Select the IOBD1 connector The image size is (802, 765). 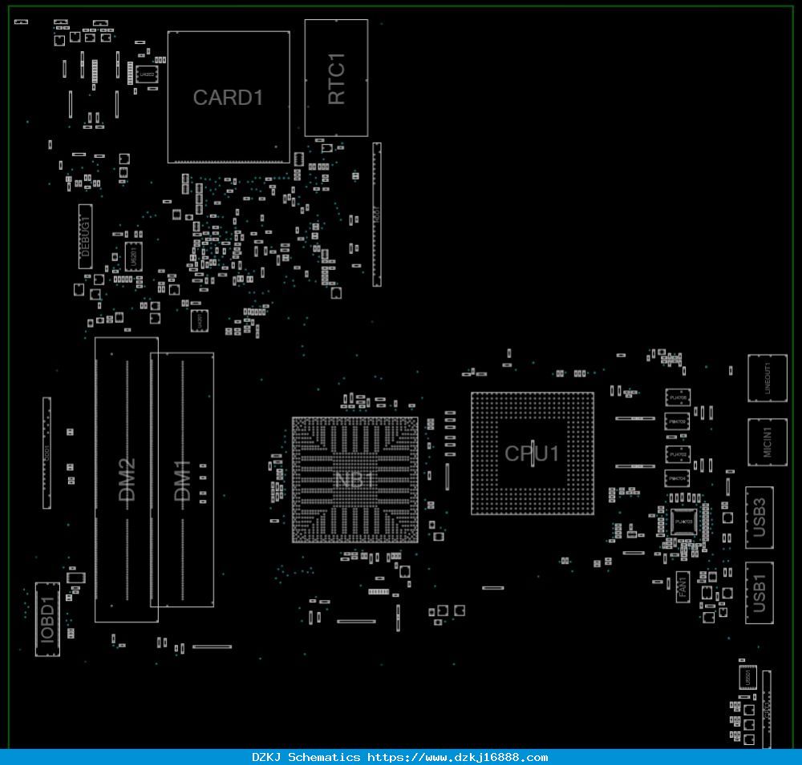tap(47, 619)
